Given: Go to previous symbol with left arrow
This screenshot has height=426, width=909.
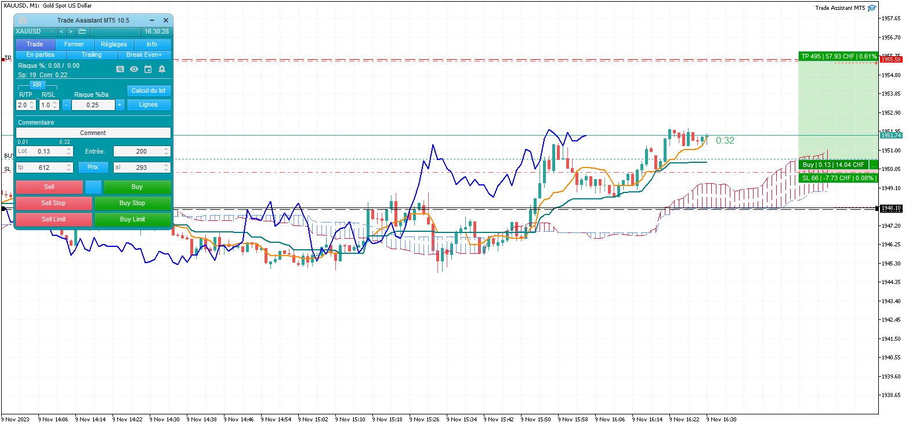Looking at the screenshot, I should pyautogui.click(x=61, y=31).
